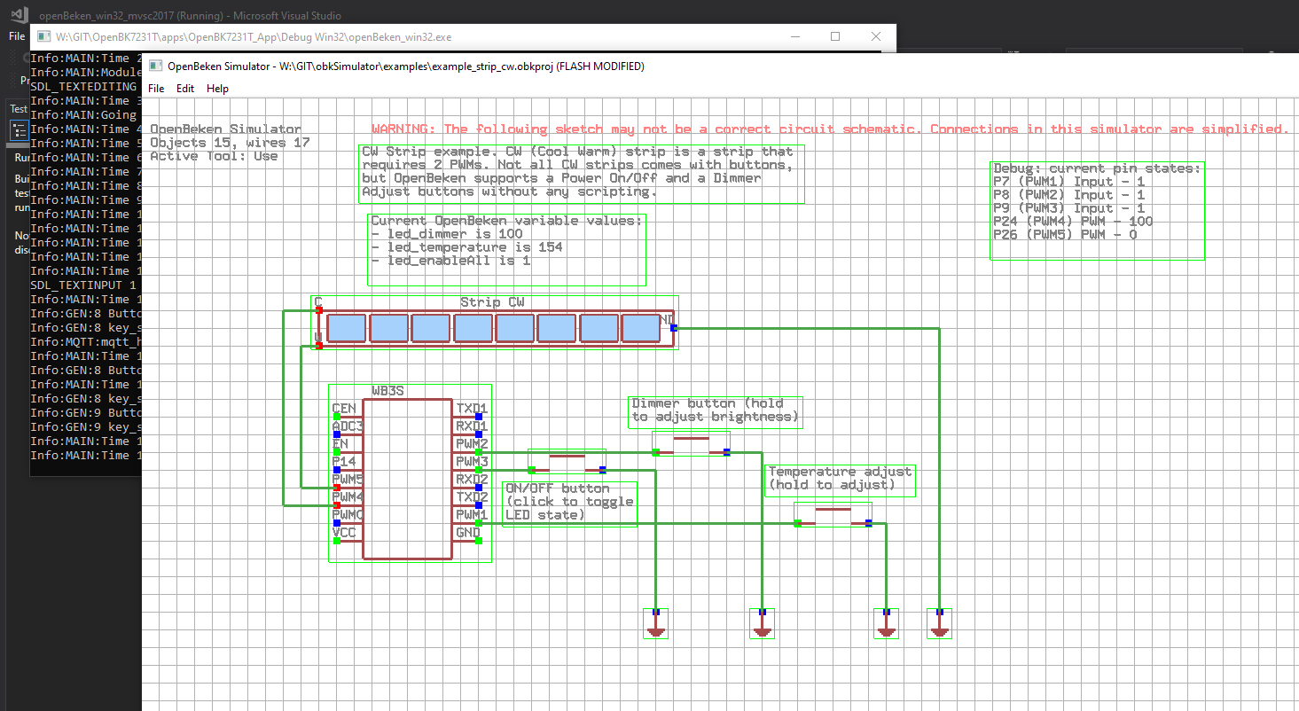
Task: Click the GND pin on WB3S
Action: click(x=478, y=540)
